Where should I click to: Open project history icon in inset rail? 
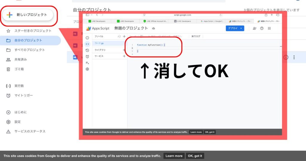coord(87,50)
